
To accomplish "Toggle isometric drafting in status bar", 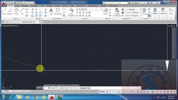I will [x=124, y=92].
